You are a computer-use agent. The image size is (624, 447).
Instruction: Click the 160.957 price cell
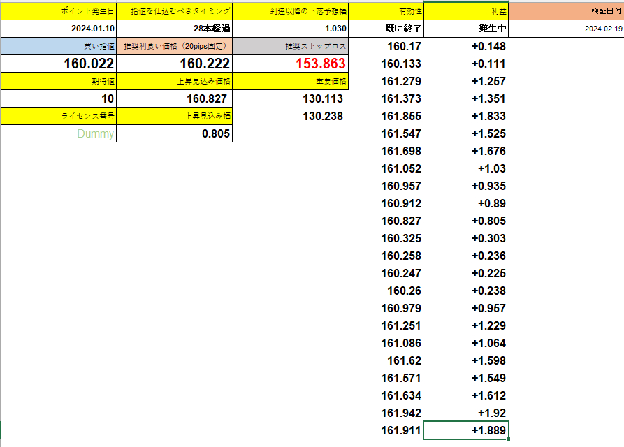386,186
